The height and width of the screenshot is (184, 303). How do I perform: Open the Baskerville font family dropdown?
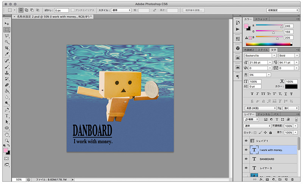[x=274, y=56]
